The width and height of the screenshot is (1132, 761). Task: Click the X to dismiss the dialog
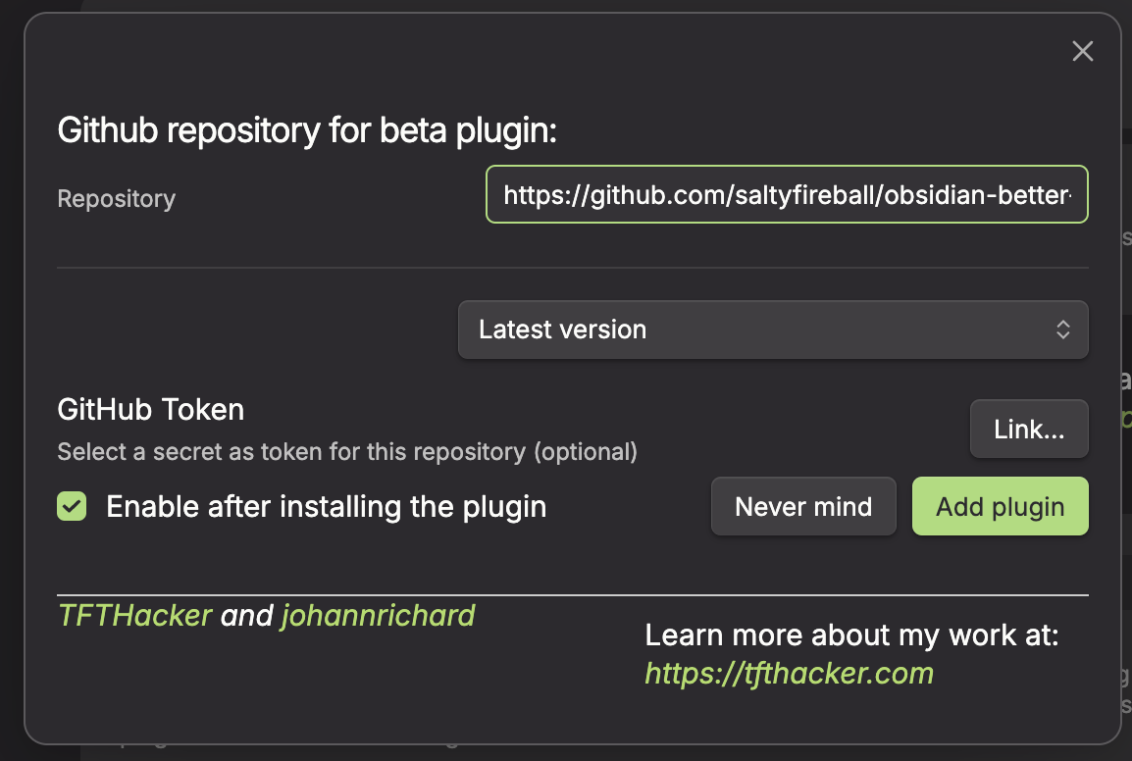click(1082, 51)
